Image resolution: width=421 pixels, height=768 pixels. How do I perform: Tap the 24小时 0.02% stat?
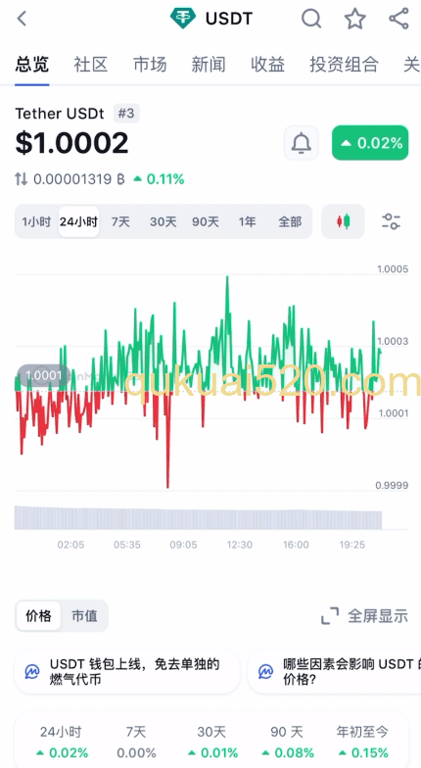click(61, 743)
